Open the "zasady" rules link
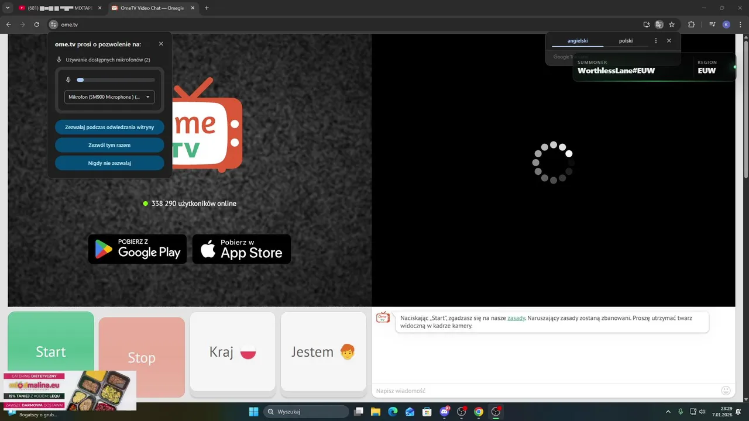Viewport: 749px width, 421px height. 516,318
